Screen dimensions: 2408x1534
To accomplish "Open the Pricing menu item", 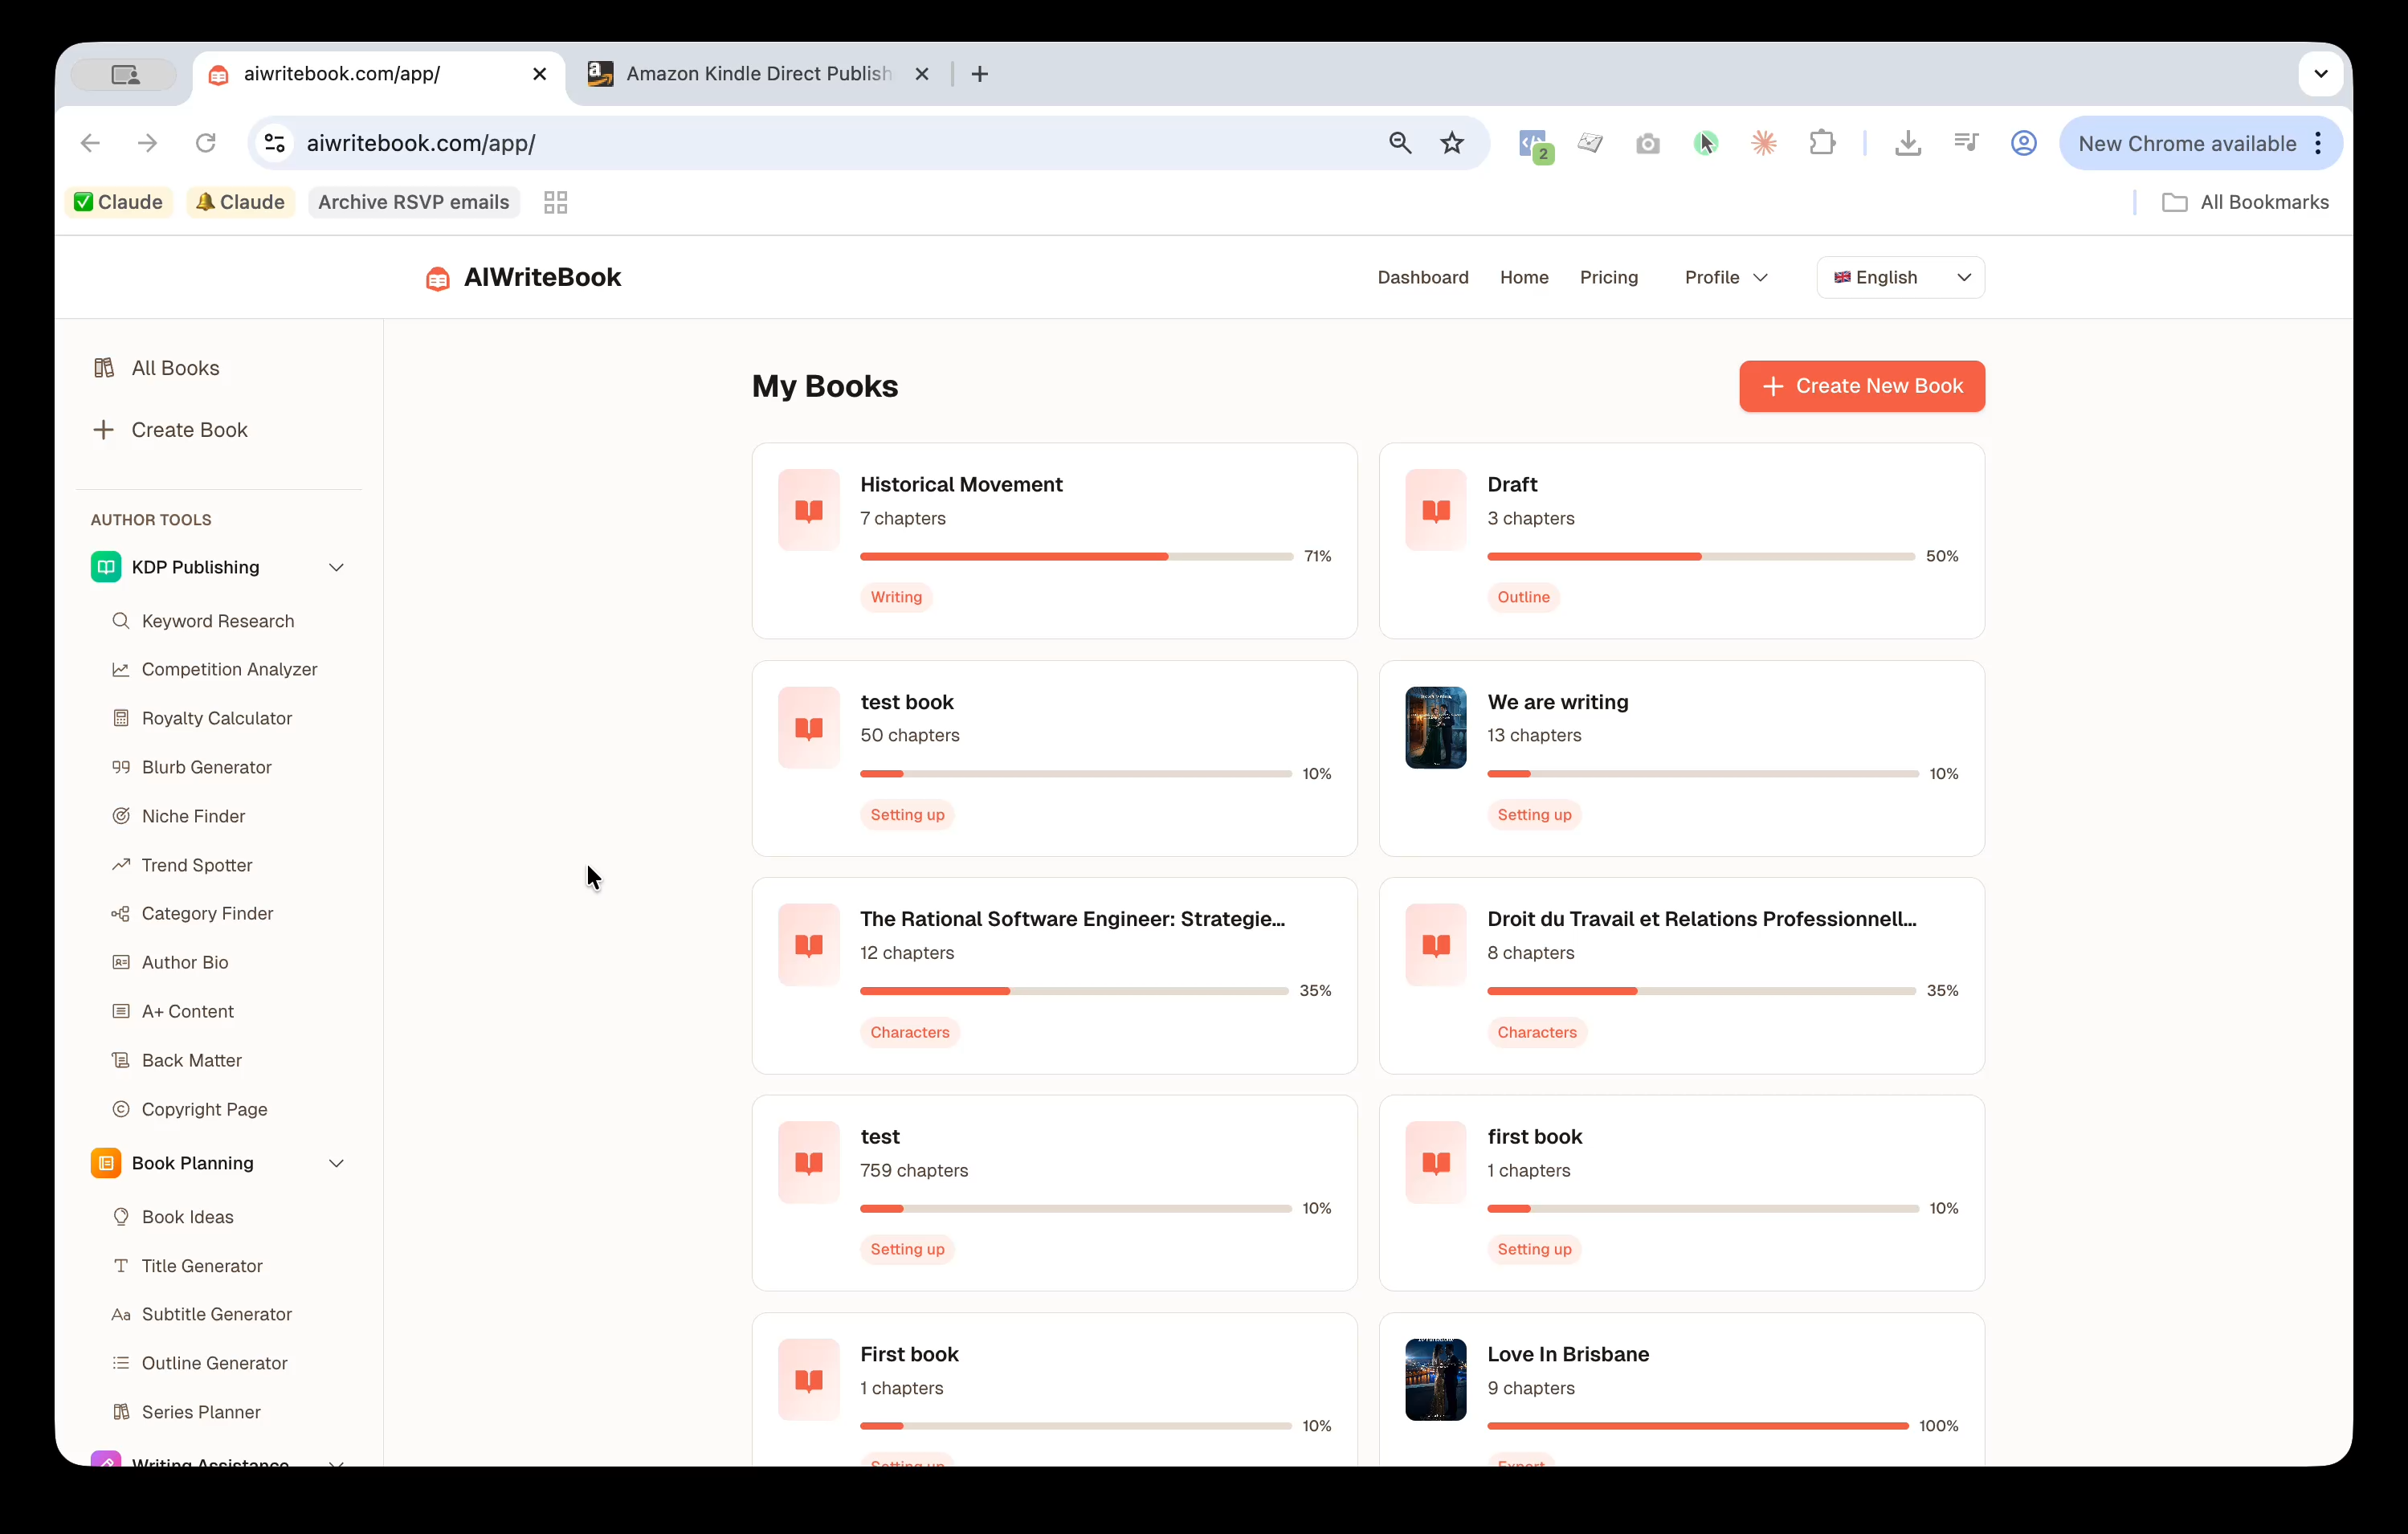I will tap(1608, 277).
